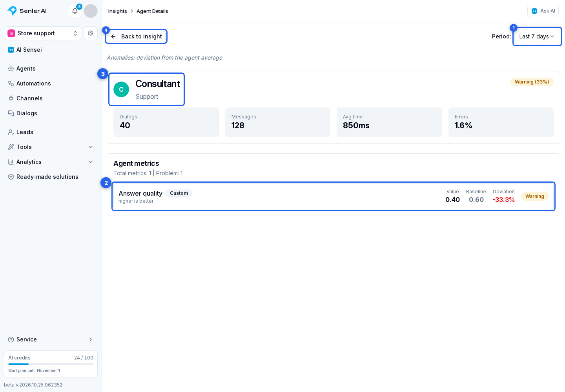Click the Agents sidebar icon

click(x=11, y=69)
